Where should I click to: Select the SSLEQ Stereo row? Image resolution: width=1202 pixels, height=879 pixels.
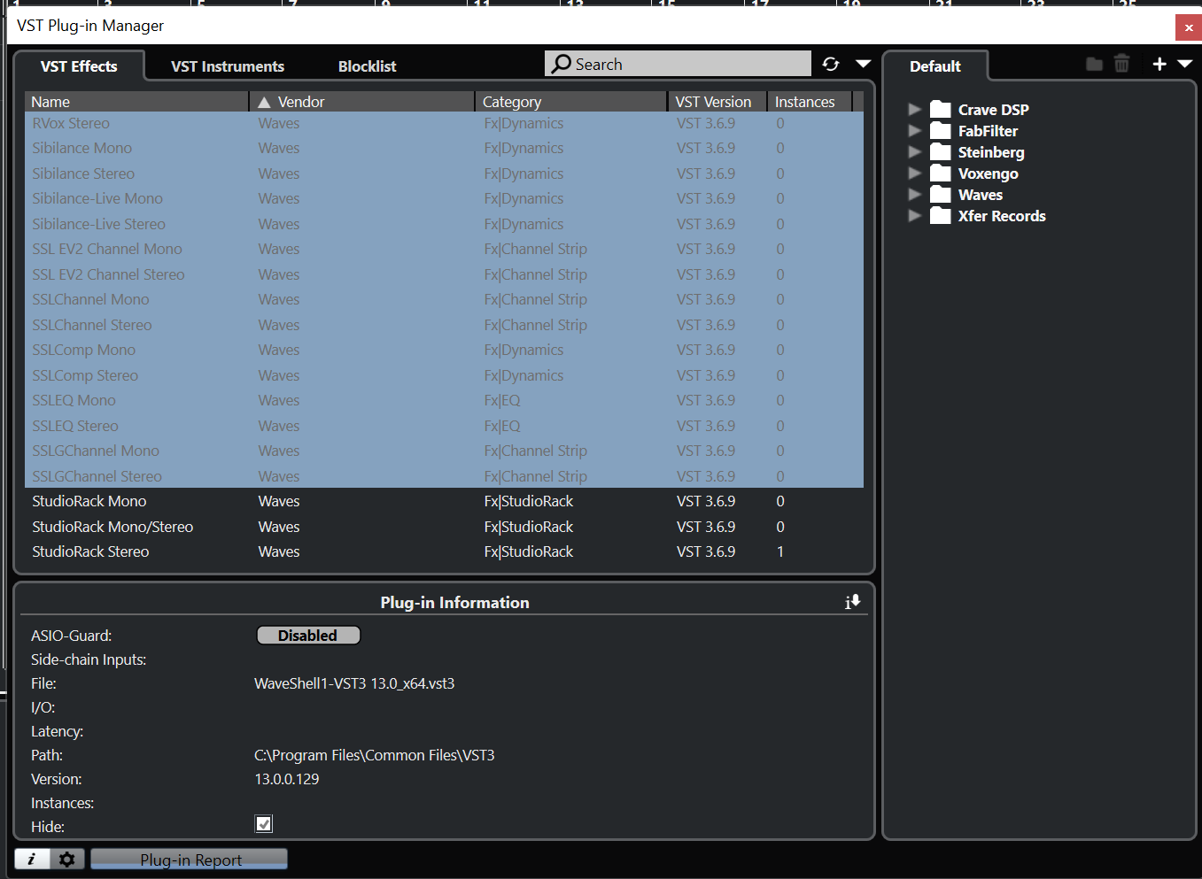pyautogui.click(x=444, y=426)
